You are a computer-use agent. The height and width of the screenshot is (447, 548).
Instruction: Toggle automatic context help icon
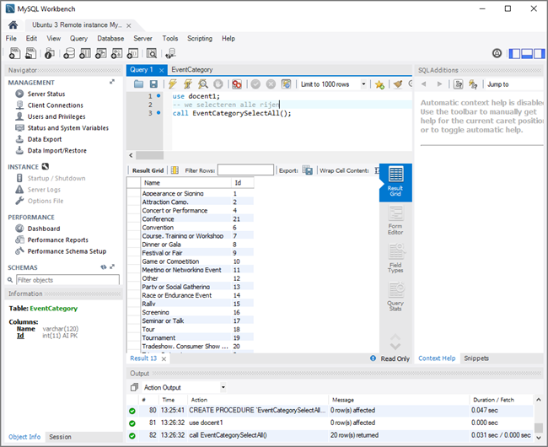coord(473,84)
